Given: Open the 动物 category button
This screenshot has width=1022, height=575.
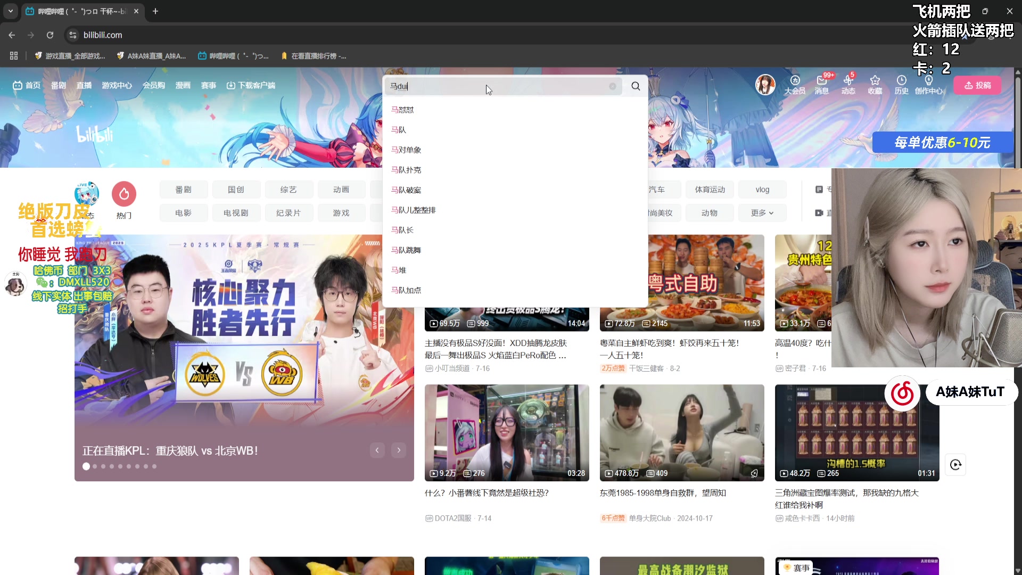Looking at the screenshot, I should 710,213.
